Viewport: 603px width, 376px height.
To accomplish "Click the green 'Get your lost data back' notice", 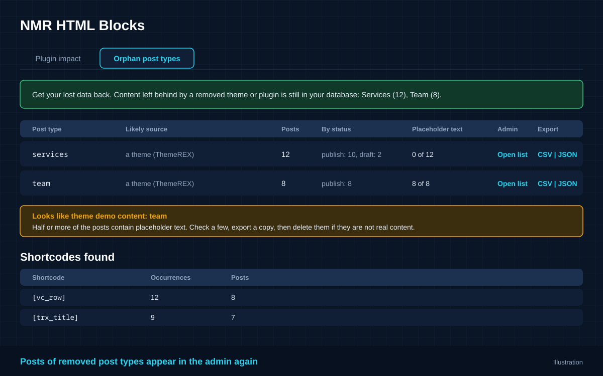I will point(301,94).
